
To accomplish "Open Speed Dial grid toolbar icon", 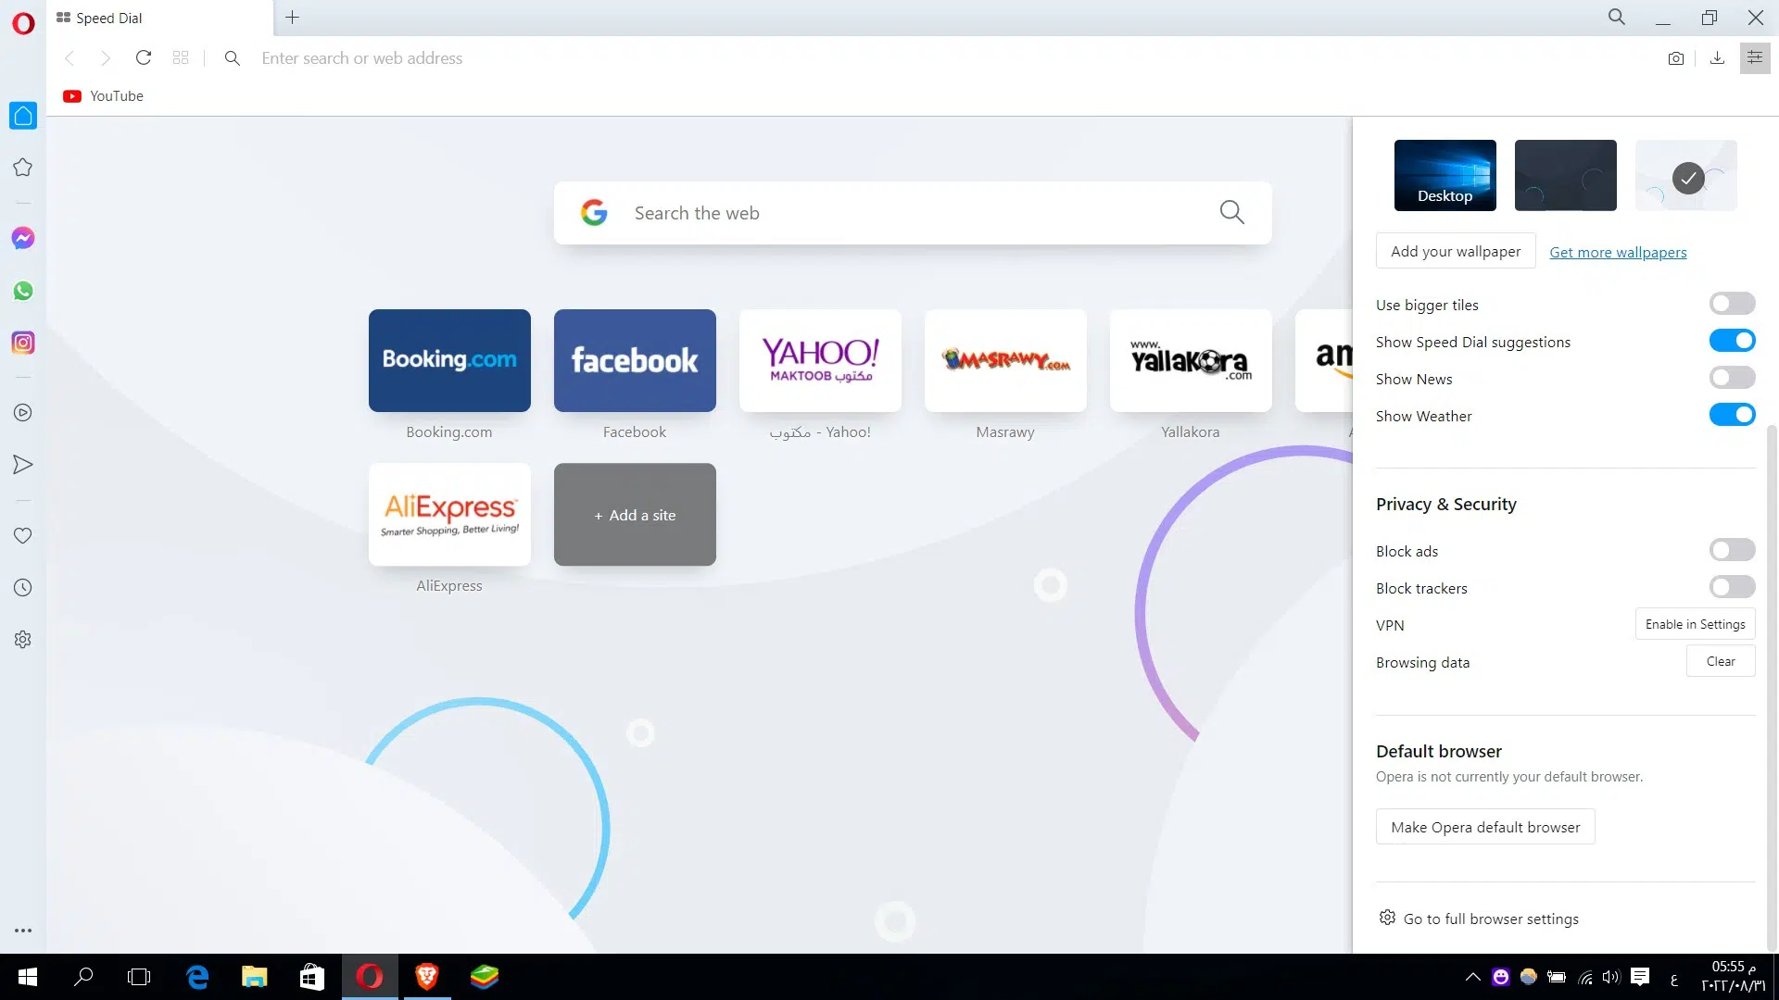I will 181,57.
